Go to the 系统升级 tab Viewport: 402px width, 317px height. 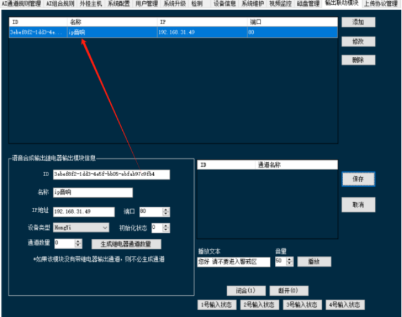tap(174, 4)
